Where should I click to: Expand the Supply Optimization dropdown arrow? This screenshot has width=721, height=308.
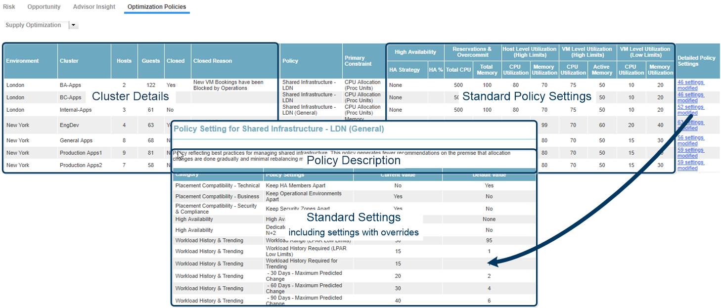(x=73, y=25)
